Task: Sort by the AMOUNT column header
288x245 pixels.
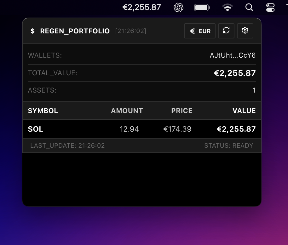Action: pyautogui.click(x=127, y=111)
